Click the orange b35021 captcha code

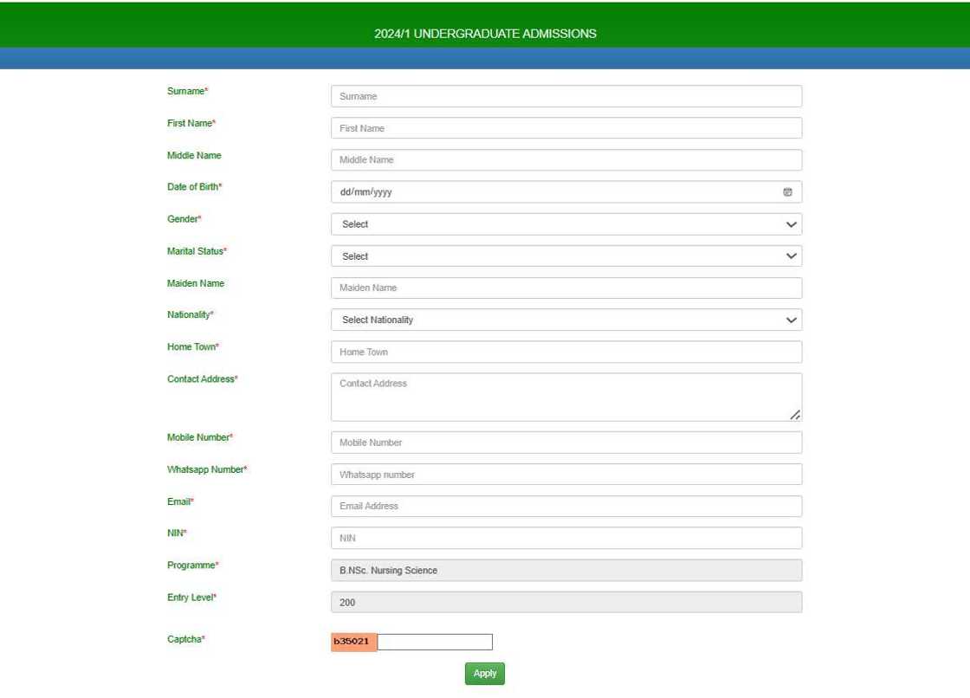point(352,641)
